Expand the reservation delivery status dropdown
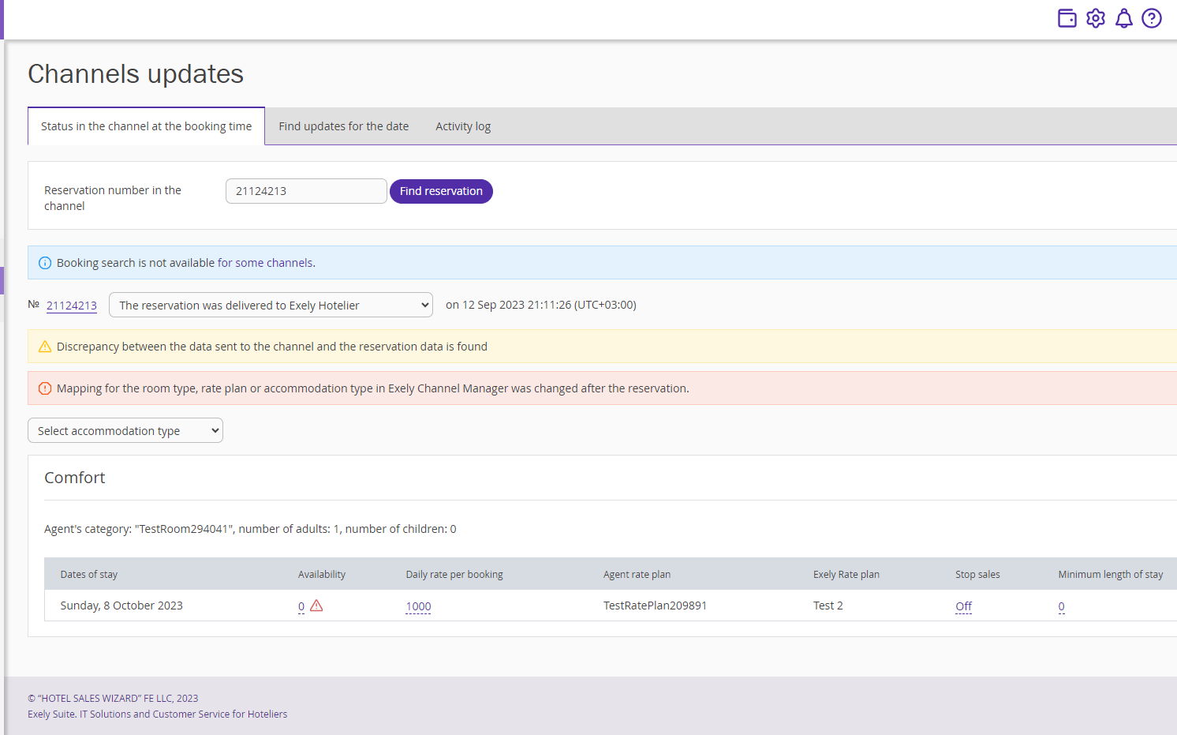 (x=271, y=306)
